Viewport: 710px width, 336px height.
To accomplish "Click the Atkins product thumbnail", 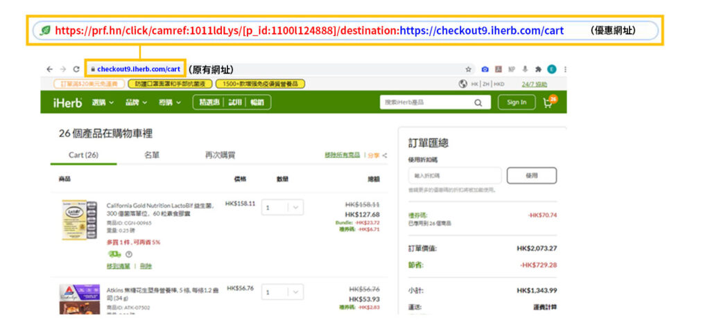I will [79, 299].
